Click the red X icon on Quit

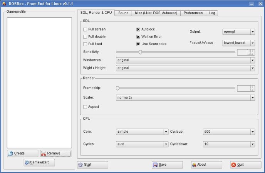pos(233,165)
